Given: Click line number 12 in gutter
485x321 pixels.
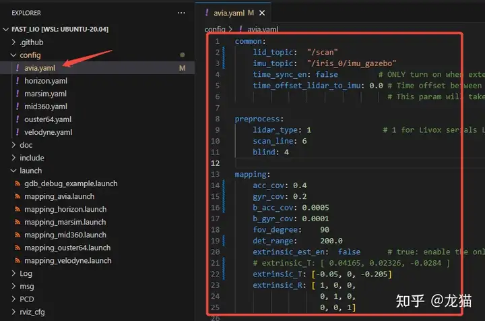Looking at the screenshot, I should 216,163.
